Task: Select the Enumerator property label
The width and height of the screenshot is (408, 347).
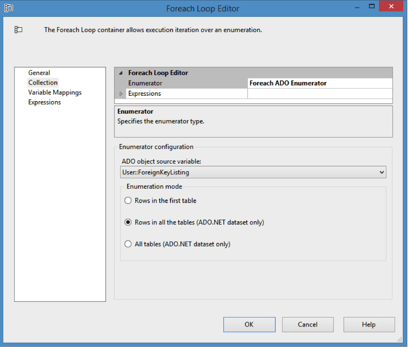Action: tap(145, 83)
